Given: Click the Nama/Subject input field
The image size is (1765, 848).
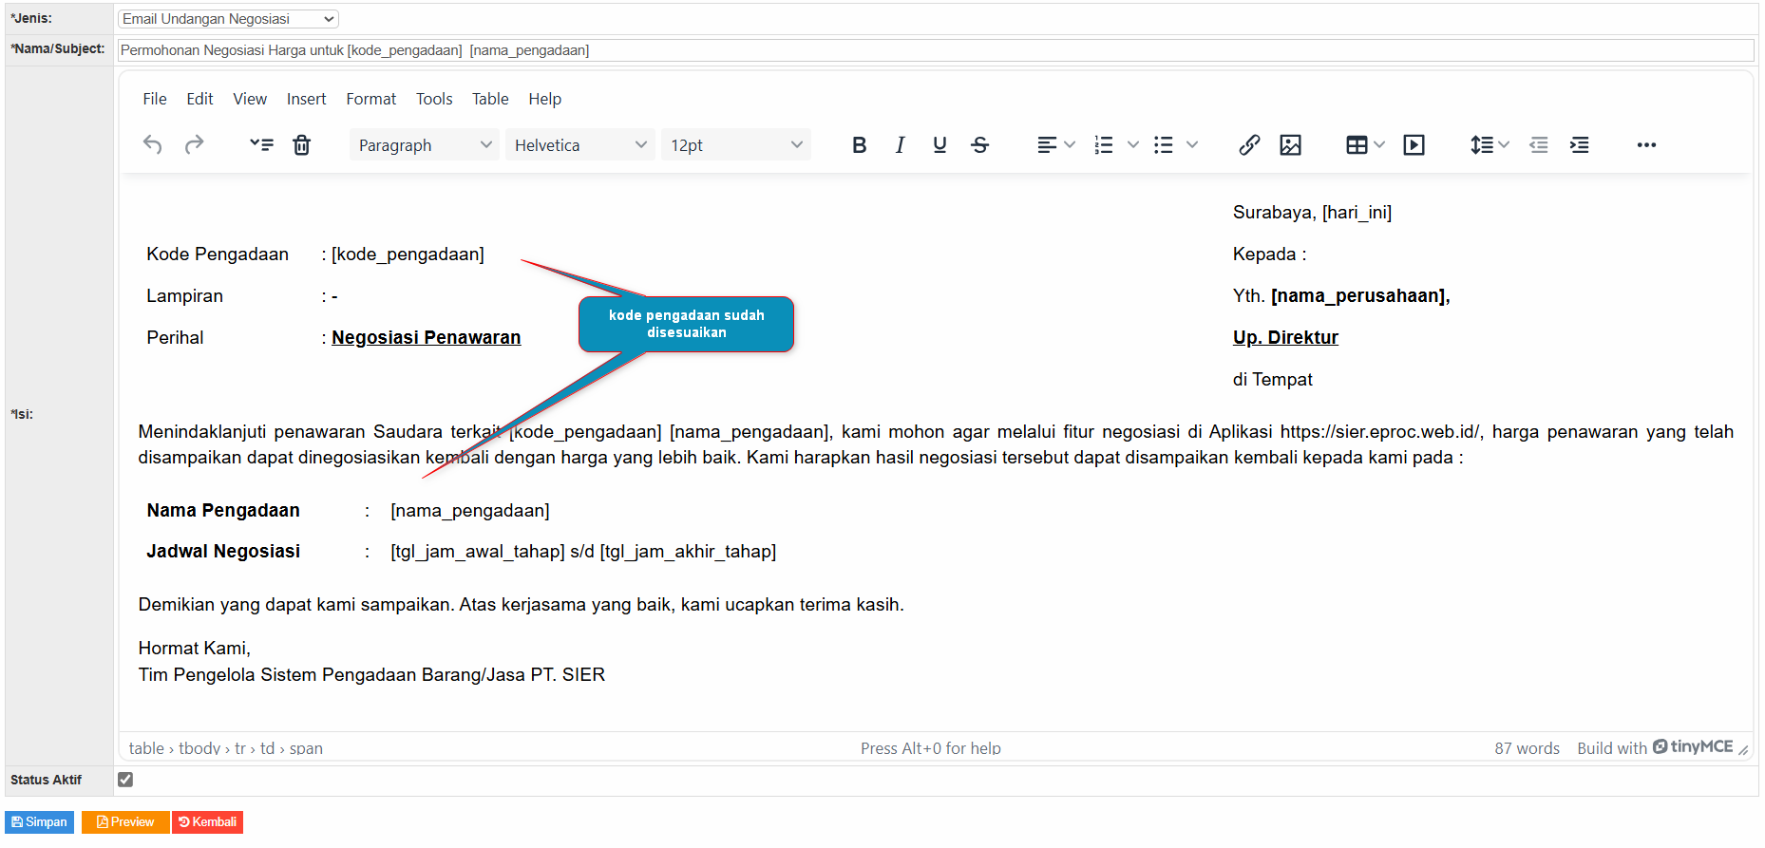Looking at the screenshot, I should click(935, 50).
